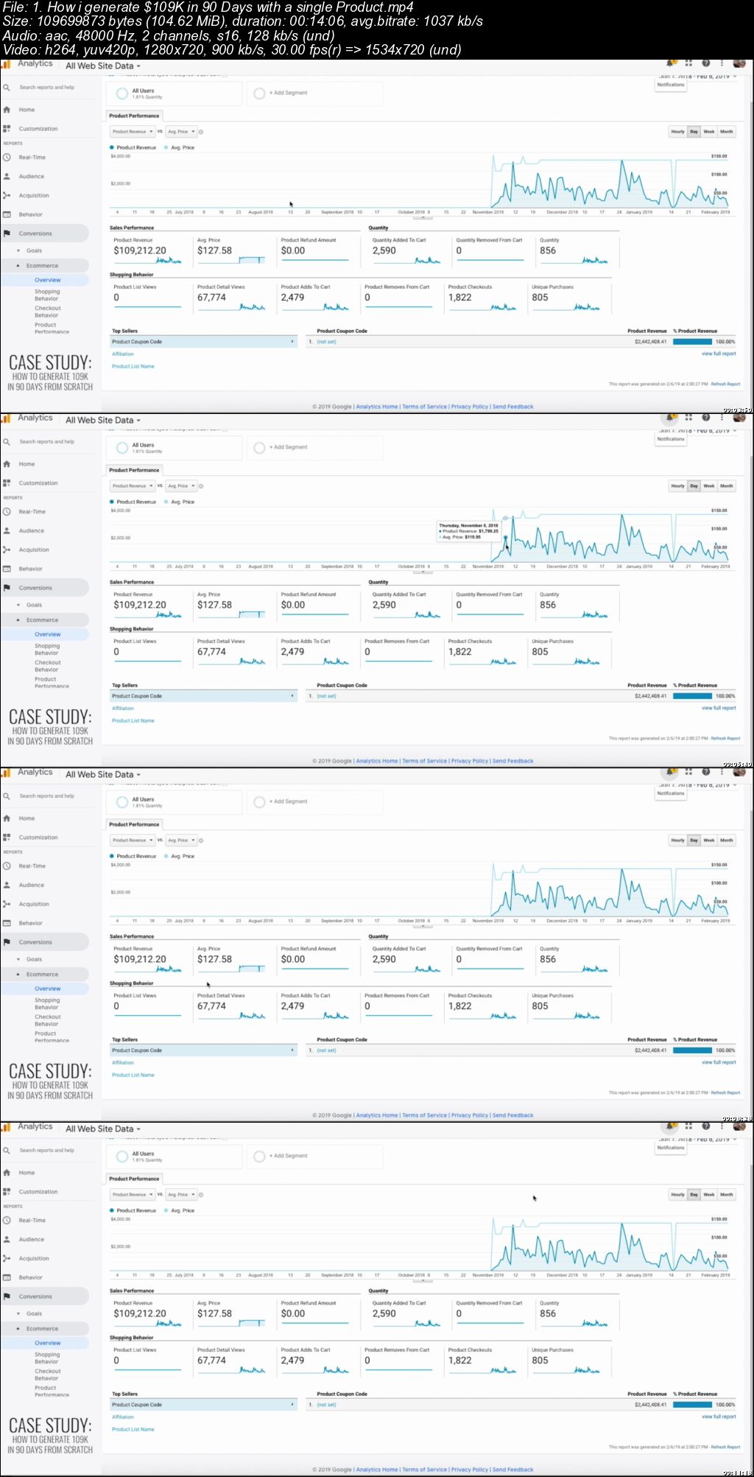Open Acquisition via its arrows icon, top frame
The width and height of the screenshot is (754, 1477).
(x=6, y=196)
